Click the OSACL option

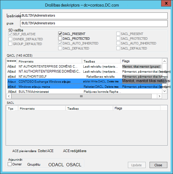(x=74, y=165)
